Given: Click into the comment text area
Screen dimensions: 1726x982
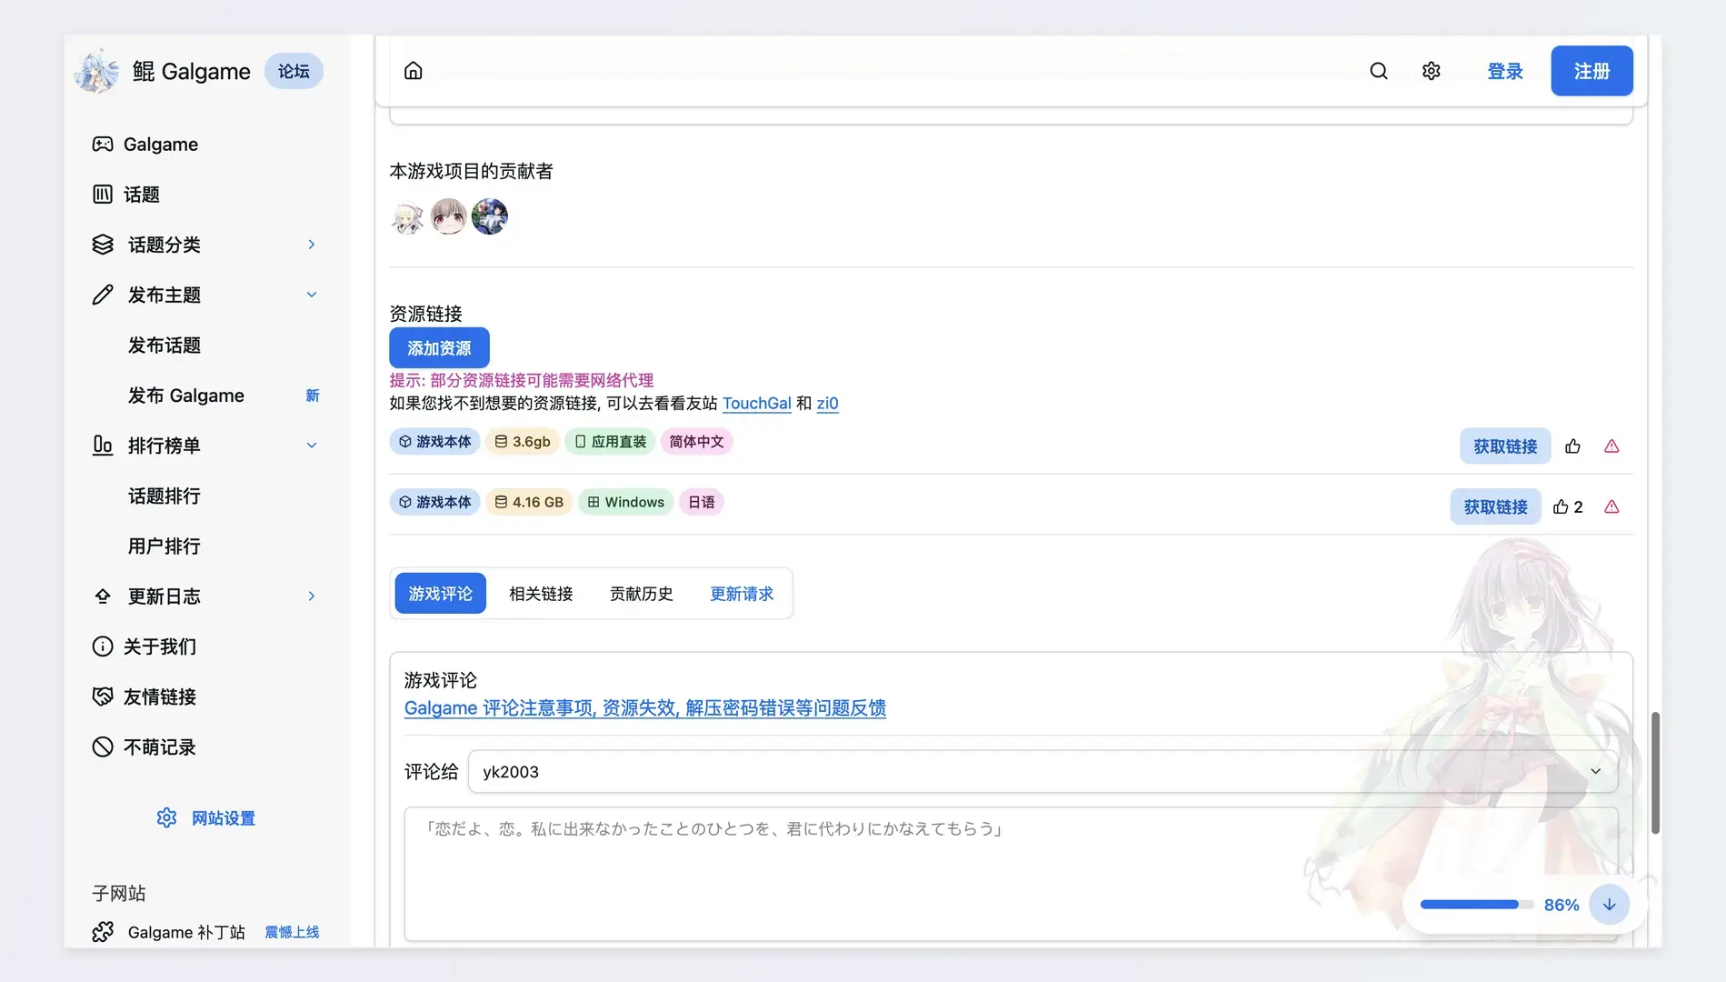Looking at the screenshot, I should click(x=1011, y=874).
